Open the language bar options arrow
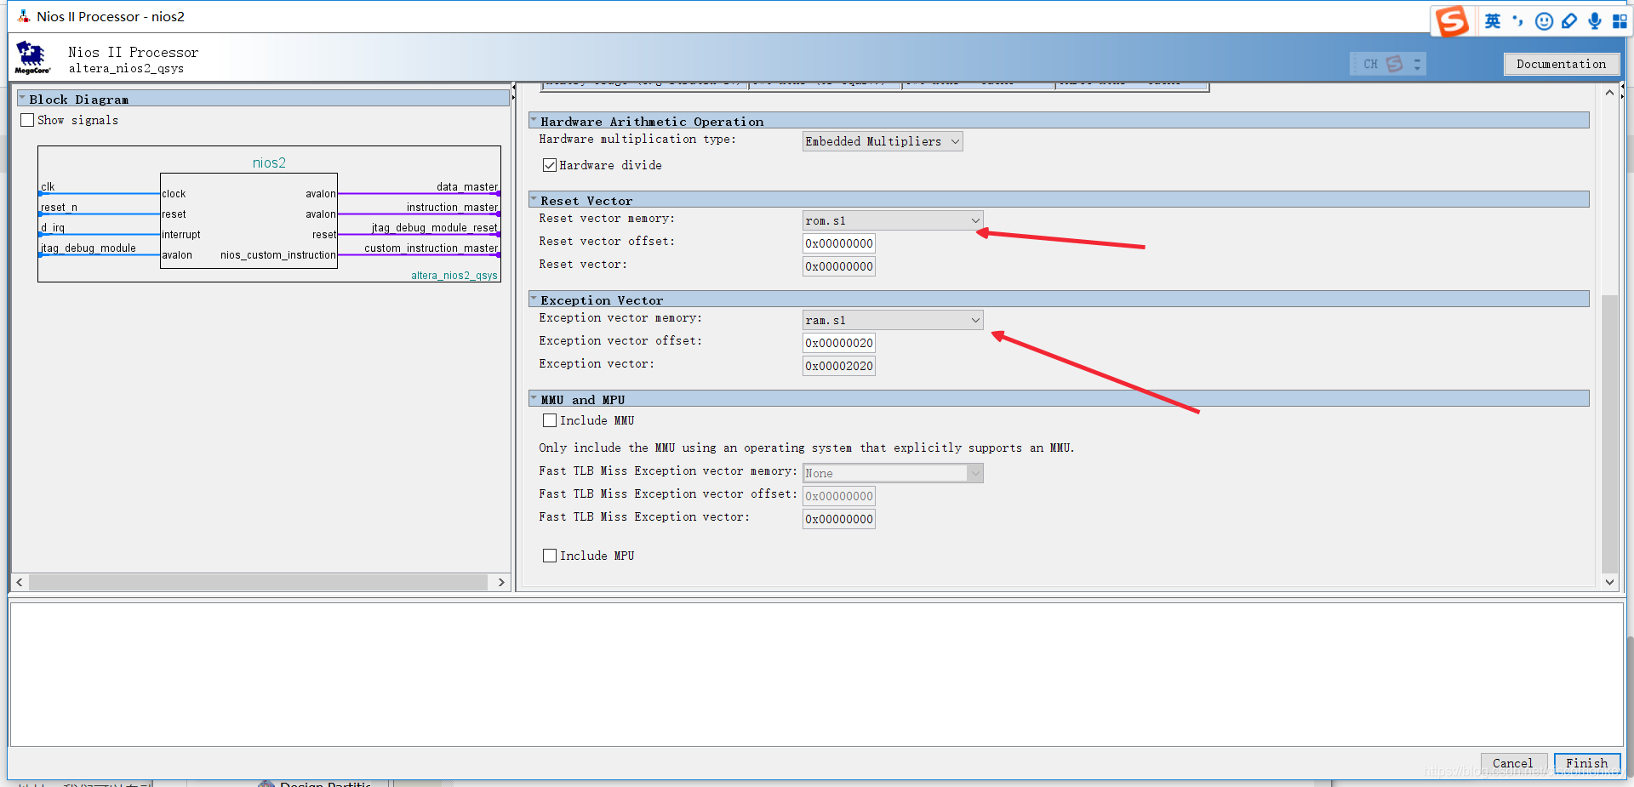Screen dimensions: 1634x787 click(1417, 64)
